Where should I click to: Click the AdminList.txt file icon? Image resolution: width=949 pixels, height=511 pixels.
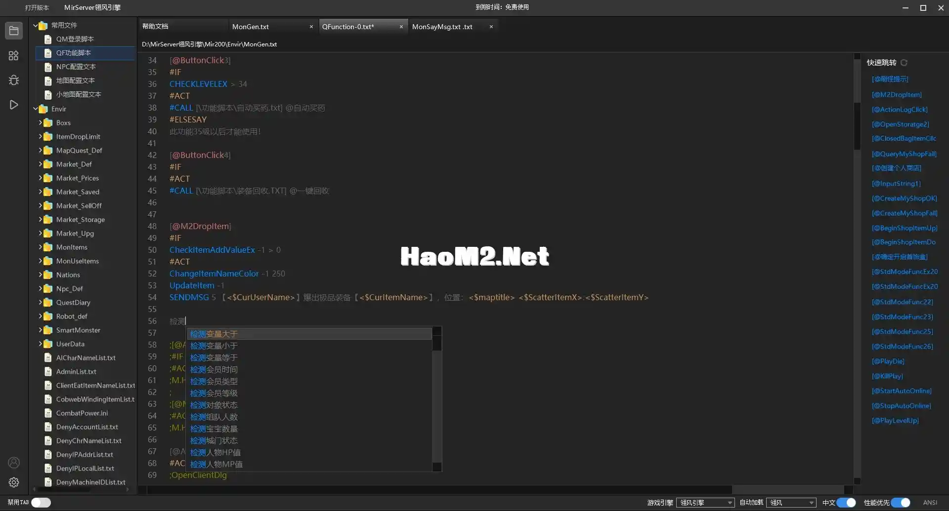48,371
